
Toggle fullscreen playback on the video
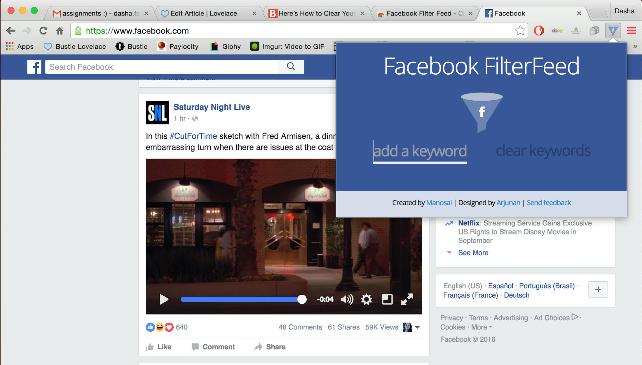[x=407, y=299]
